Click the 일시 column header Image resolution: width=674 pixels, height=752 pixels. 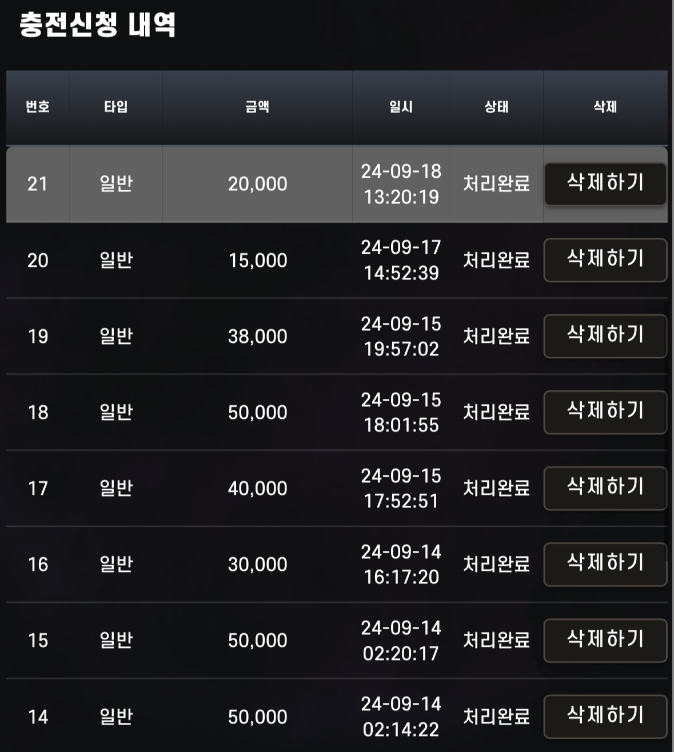point(401,107)
